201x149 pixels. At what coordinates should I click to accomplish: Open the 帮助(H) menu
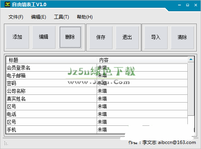85,17
